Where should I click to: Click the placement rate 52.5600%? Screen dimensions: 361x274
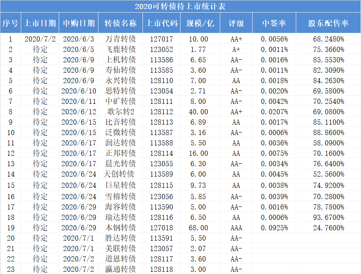pyautogui.click(x=329, y=174)
